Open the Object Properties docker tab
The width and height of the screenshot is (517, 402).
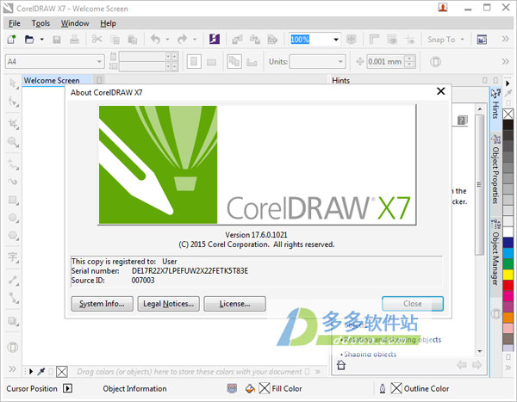tap(495, 171)
